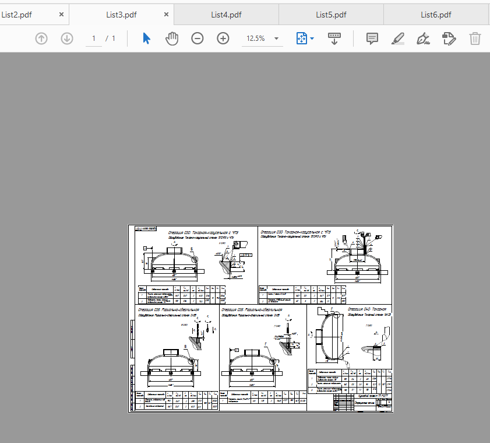Image resolution: width=490 pixels, height=443 pixels.
Task: Zoom in with the plus button
Action: pyautogui.click(x=223, y=39)
